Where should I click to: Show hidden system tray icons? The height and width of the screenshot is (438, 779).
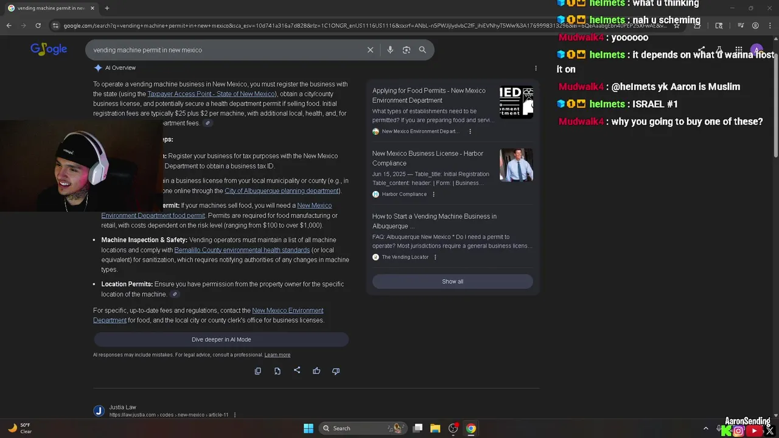(706, 428)
